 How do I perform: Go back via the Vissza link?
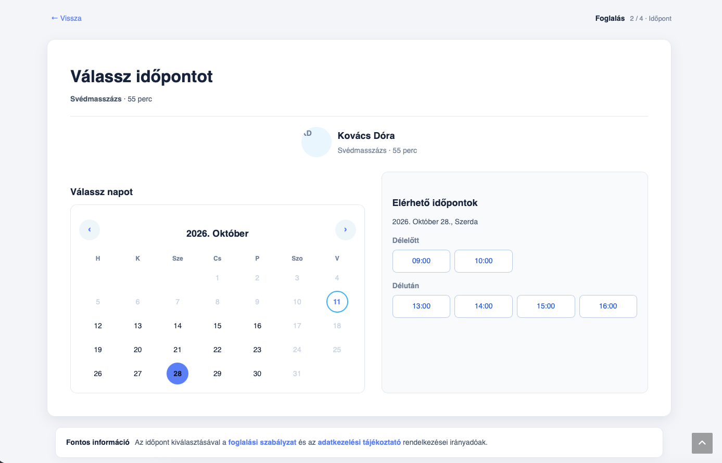coord(66,18)
